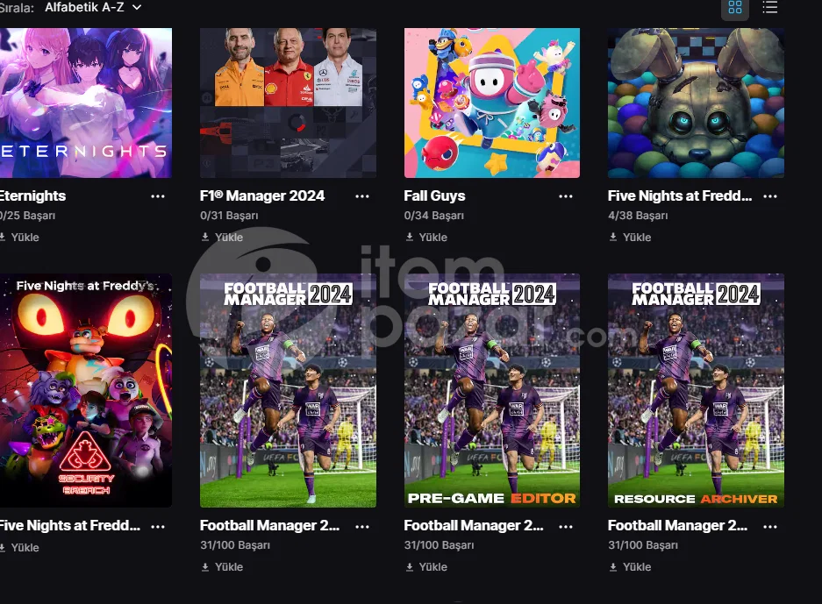Switch to list view layout
This screenshot has height=604, width=822.
coord(769,7)
